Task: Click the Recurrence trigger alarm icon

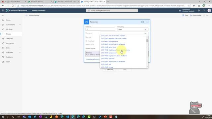Action: 86,22
